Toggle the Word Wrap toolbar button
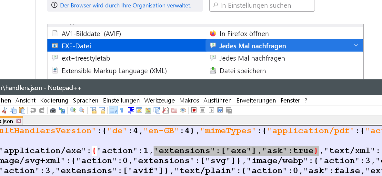The height and width of the screenshot is (176, 382). point(113,110)
